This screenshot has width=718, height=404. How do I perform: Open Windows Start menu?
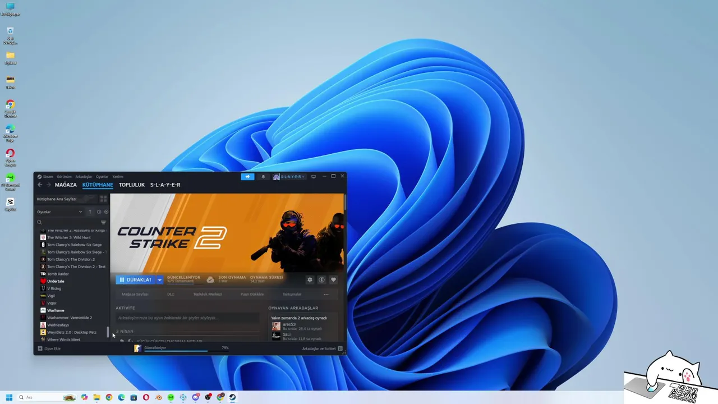point(9,397)
